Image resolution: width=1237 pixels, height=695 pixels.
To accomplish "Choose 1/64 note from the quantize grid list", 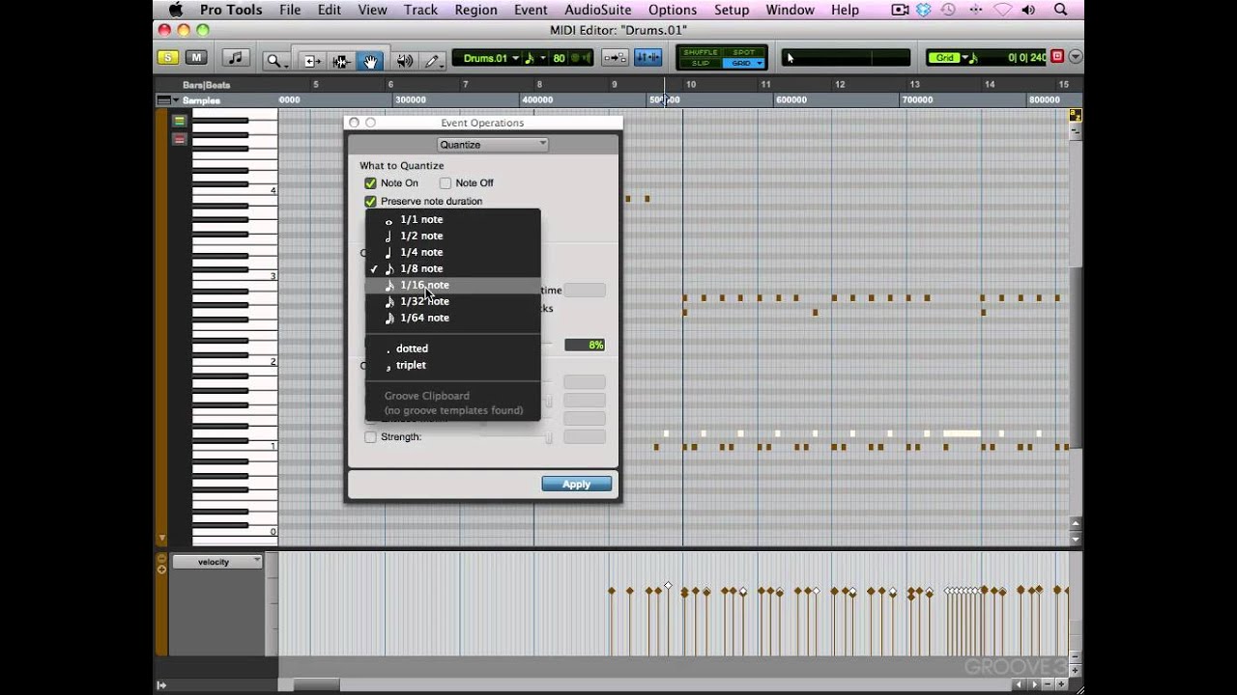I will click(x=452, y=319).
